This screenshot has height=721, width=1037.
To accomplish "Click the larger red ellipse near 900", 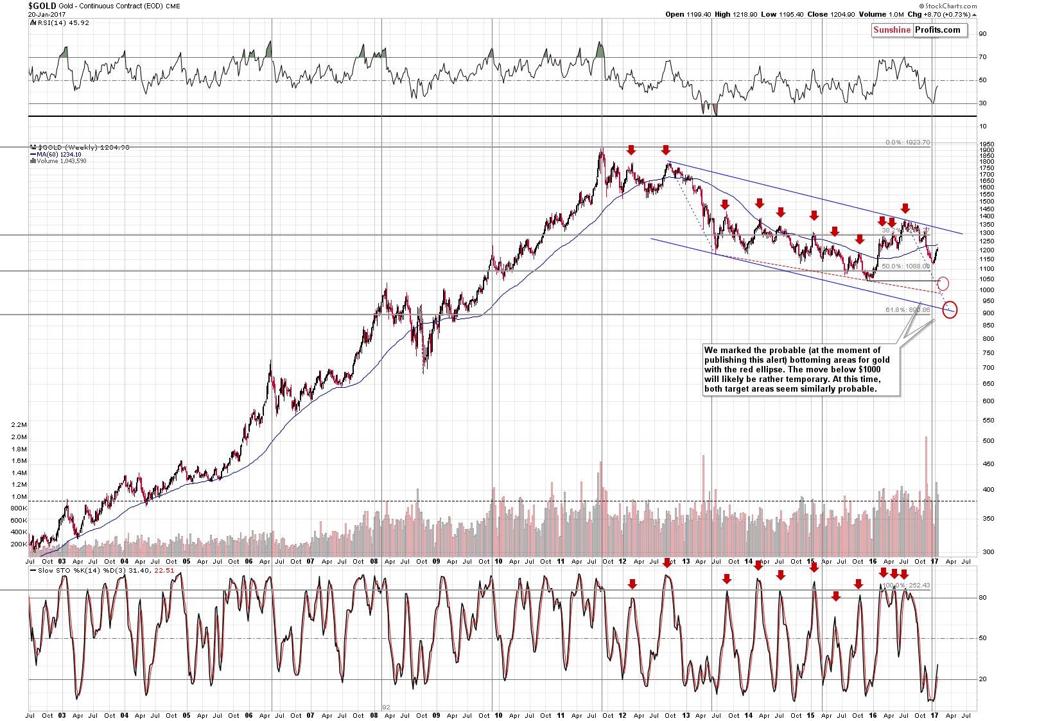I will (x=950, y=310).
